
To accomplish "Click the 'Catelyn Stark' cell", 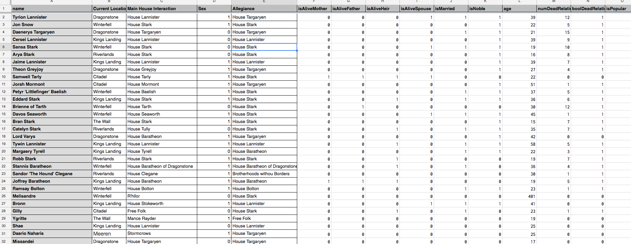I will click(x=52, y=129).
